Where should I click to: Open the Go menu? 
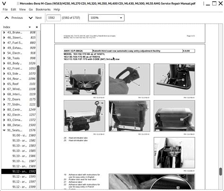click(31, 9)
